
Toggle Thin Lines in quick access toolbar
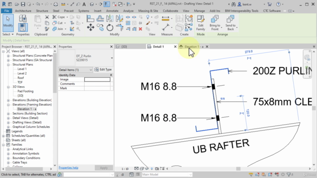pyautogui.click(x=106, y=4)
